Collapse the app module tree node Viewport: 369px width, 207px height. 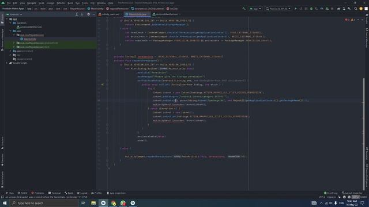click(x=7, y=19)
